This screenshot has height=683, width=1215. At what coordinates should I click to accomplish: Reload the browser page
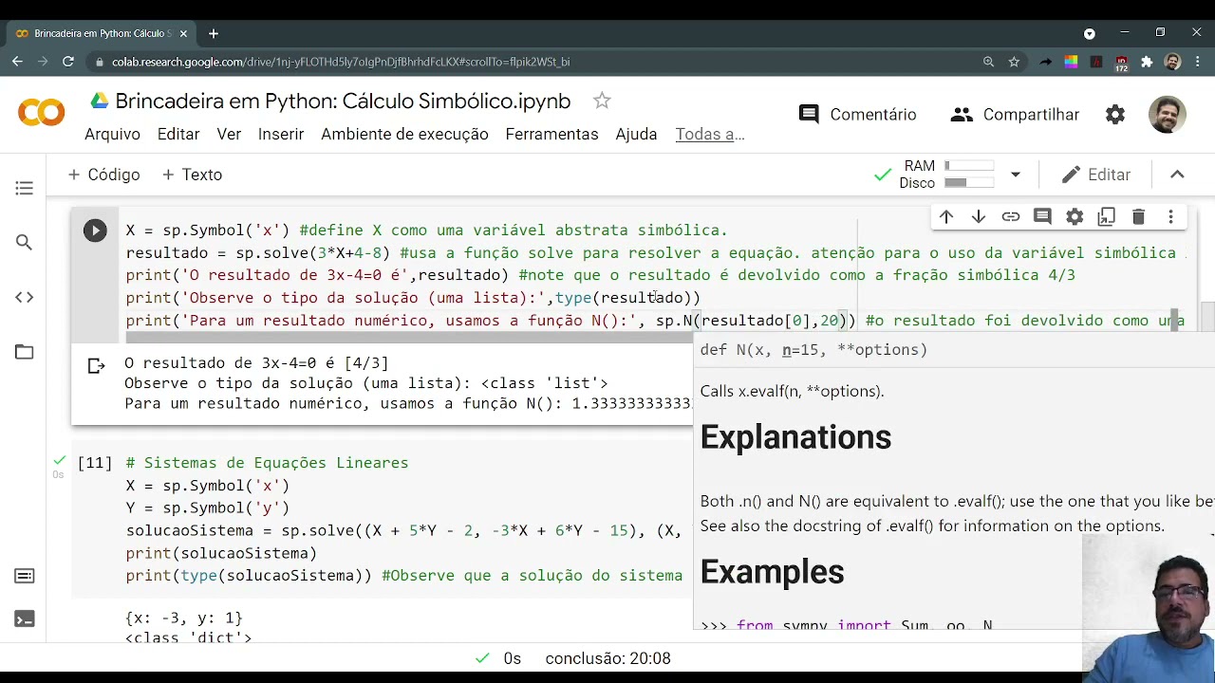coord(68,62)
